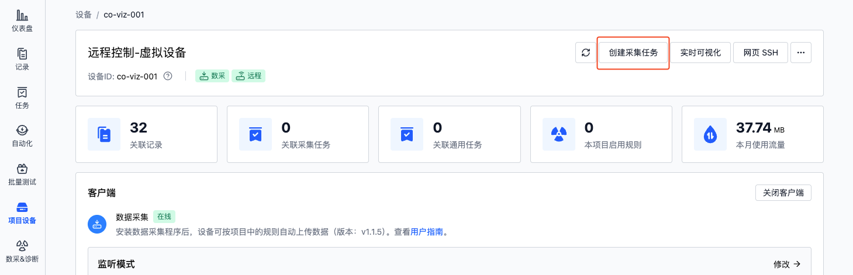Open 批量测试 batch test sidebar icon
Screen dimensions: 853x275
click(22, 175)
